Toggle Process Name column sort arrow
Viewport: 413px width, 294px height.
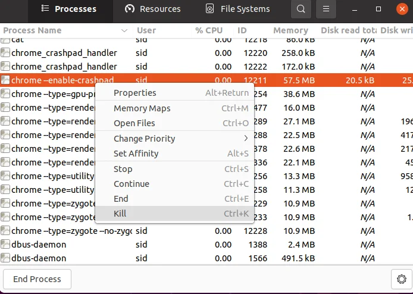click(x=124, y=30)
